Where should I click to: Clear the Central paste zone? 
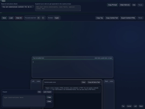(84, 82)
